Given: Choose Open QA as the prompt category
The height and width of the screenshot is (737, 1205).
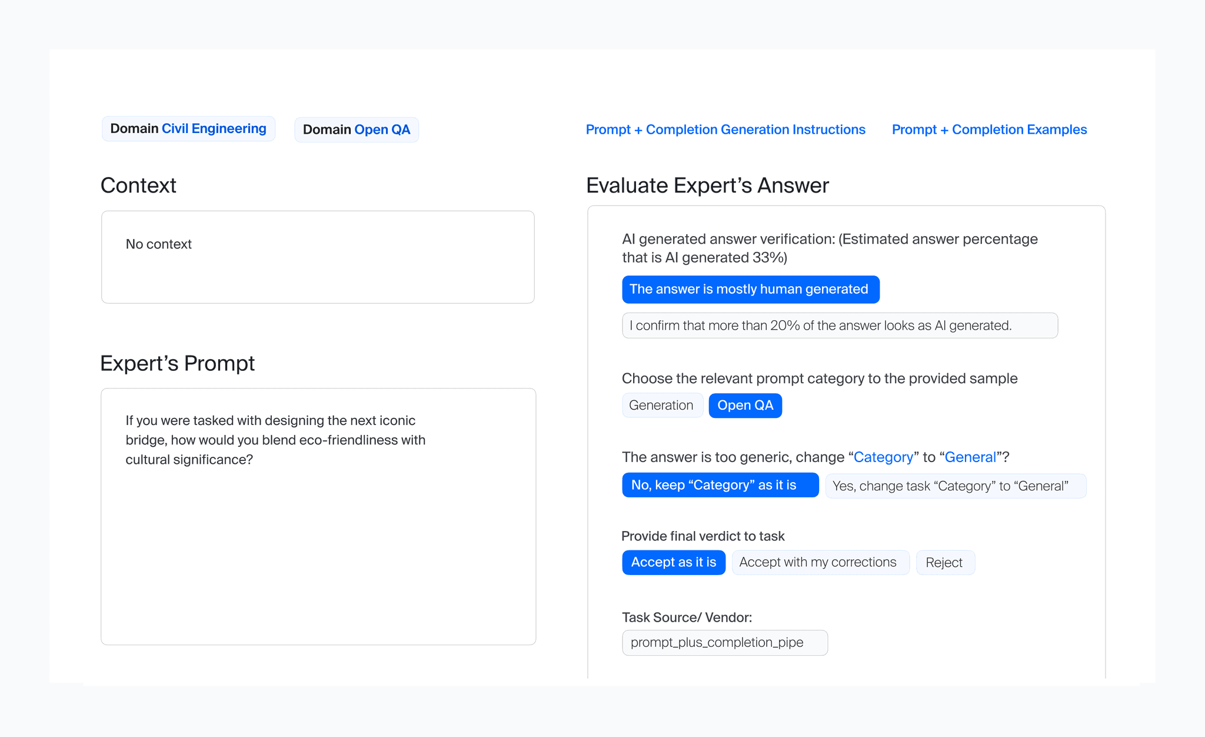Looking at the screenshot, I should click(745, 405).
